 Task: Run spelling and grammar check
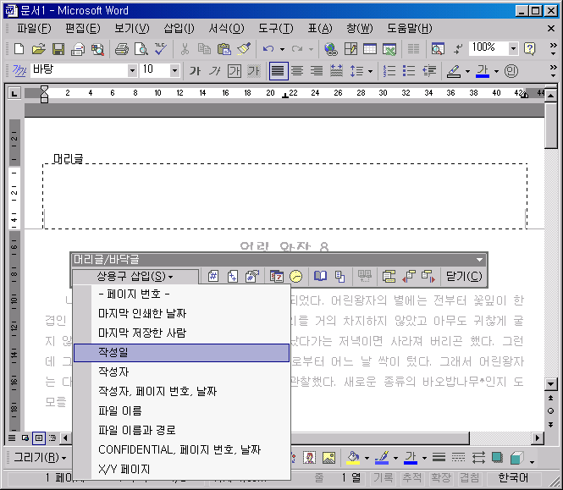tap(161, 48)
